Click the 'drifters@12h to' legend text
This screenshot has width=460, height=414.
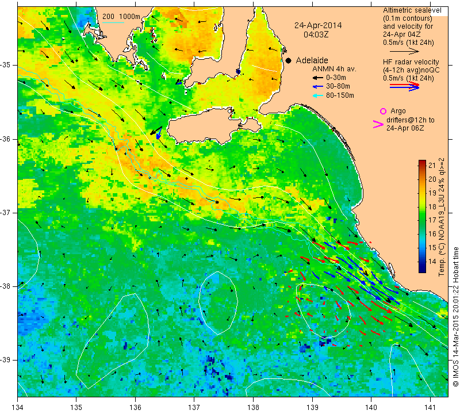click(410, 120)
